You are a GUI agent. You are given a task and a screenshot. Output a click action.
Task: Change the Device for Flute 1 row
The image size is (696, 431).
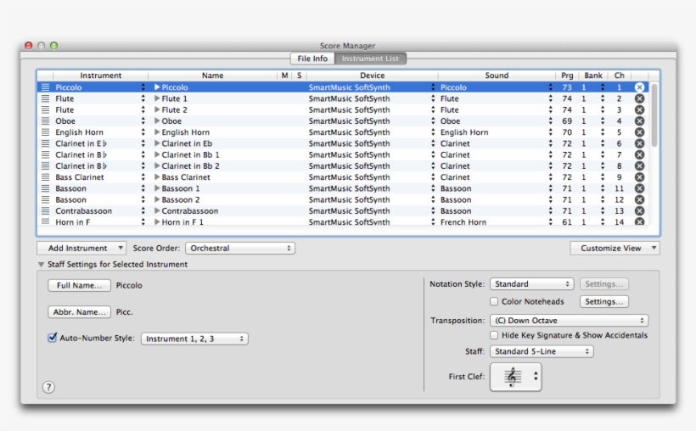(433, 98)
